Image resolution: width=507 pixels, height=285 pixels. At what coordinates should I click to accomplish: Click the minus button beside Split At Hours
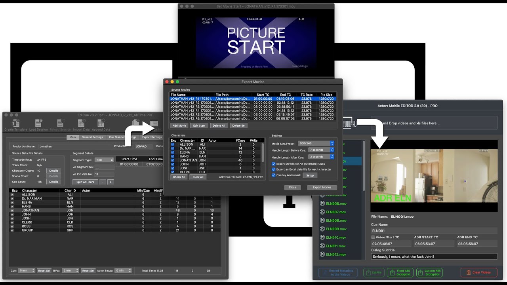point(103,182)
